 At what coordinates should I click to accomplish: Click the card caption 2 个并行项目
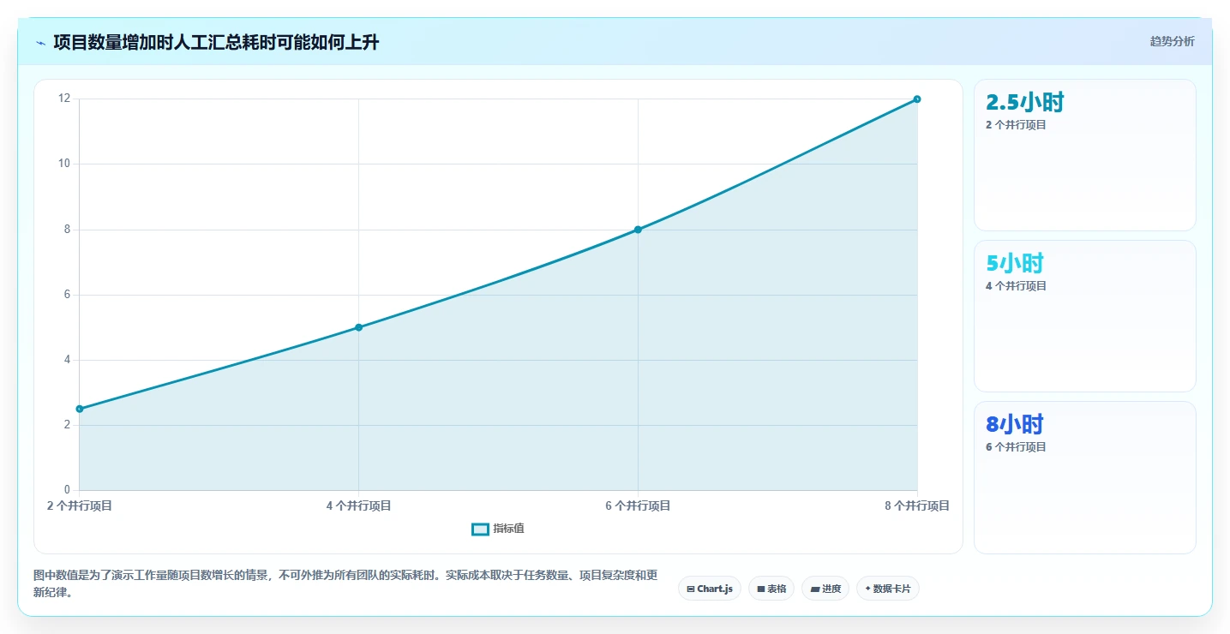coord(1016,125)
